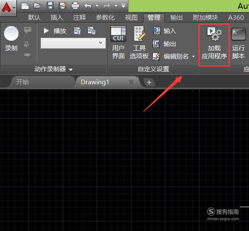Open the CUI User Interface editor
The height and width of the screenshot is (231, 249).
pos(118,43)
